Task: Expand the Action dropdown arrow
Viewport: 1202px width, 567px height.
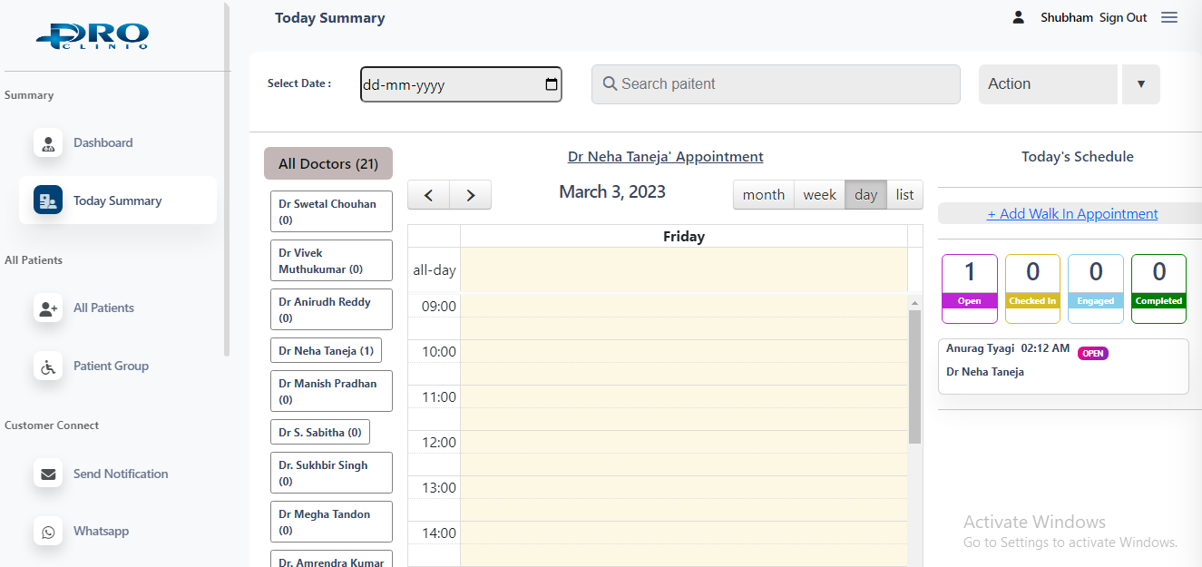Action: 1140,84
